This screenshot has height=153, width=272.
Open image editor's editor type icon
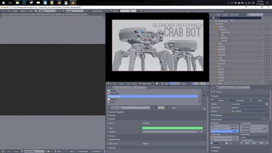click(x=3, y=151)
